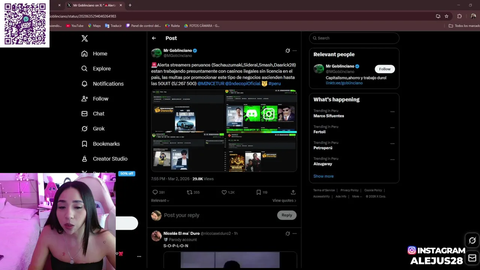Image resolution: width=480 pixels, height=270 pixels.
Task: Open Fertoli trending topic
Action: coord(319,132)
